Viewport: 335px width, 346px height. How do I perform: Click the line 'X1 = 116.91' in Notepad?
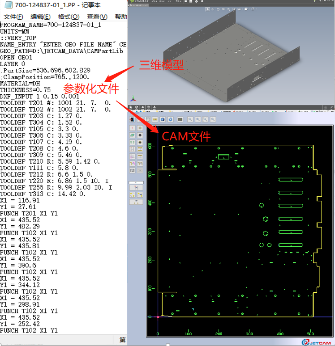pos(20,201)
